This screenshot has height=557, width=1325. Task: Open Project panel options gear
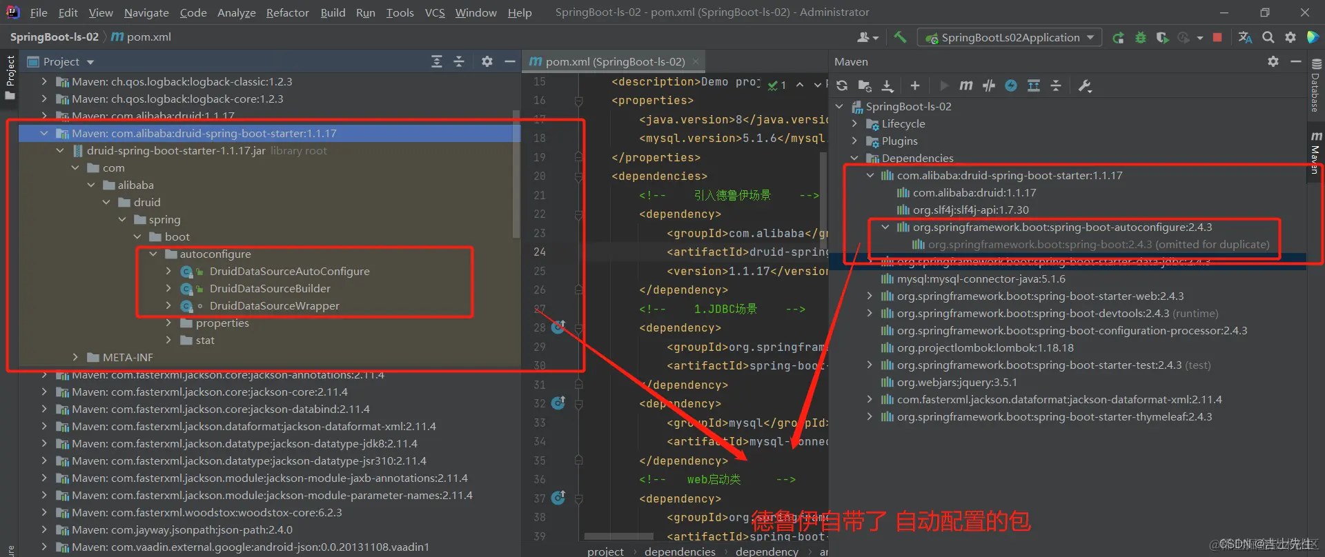pos(487,61)
